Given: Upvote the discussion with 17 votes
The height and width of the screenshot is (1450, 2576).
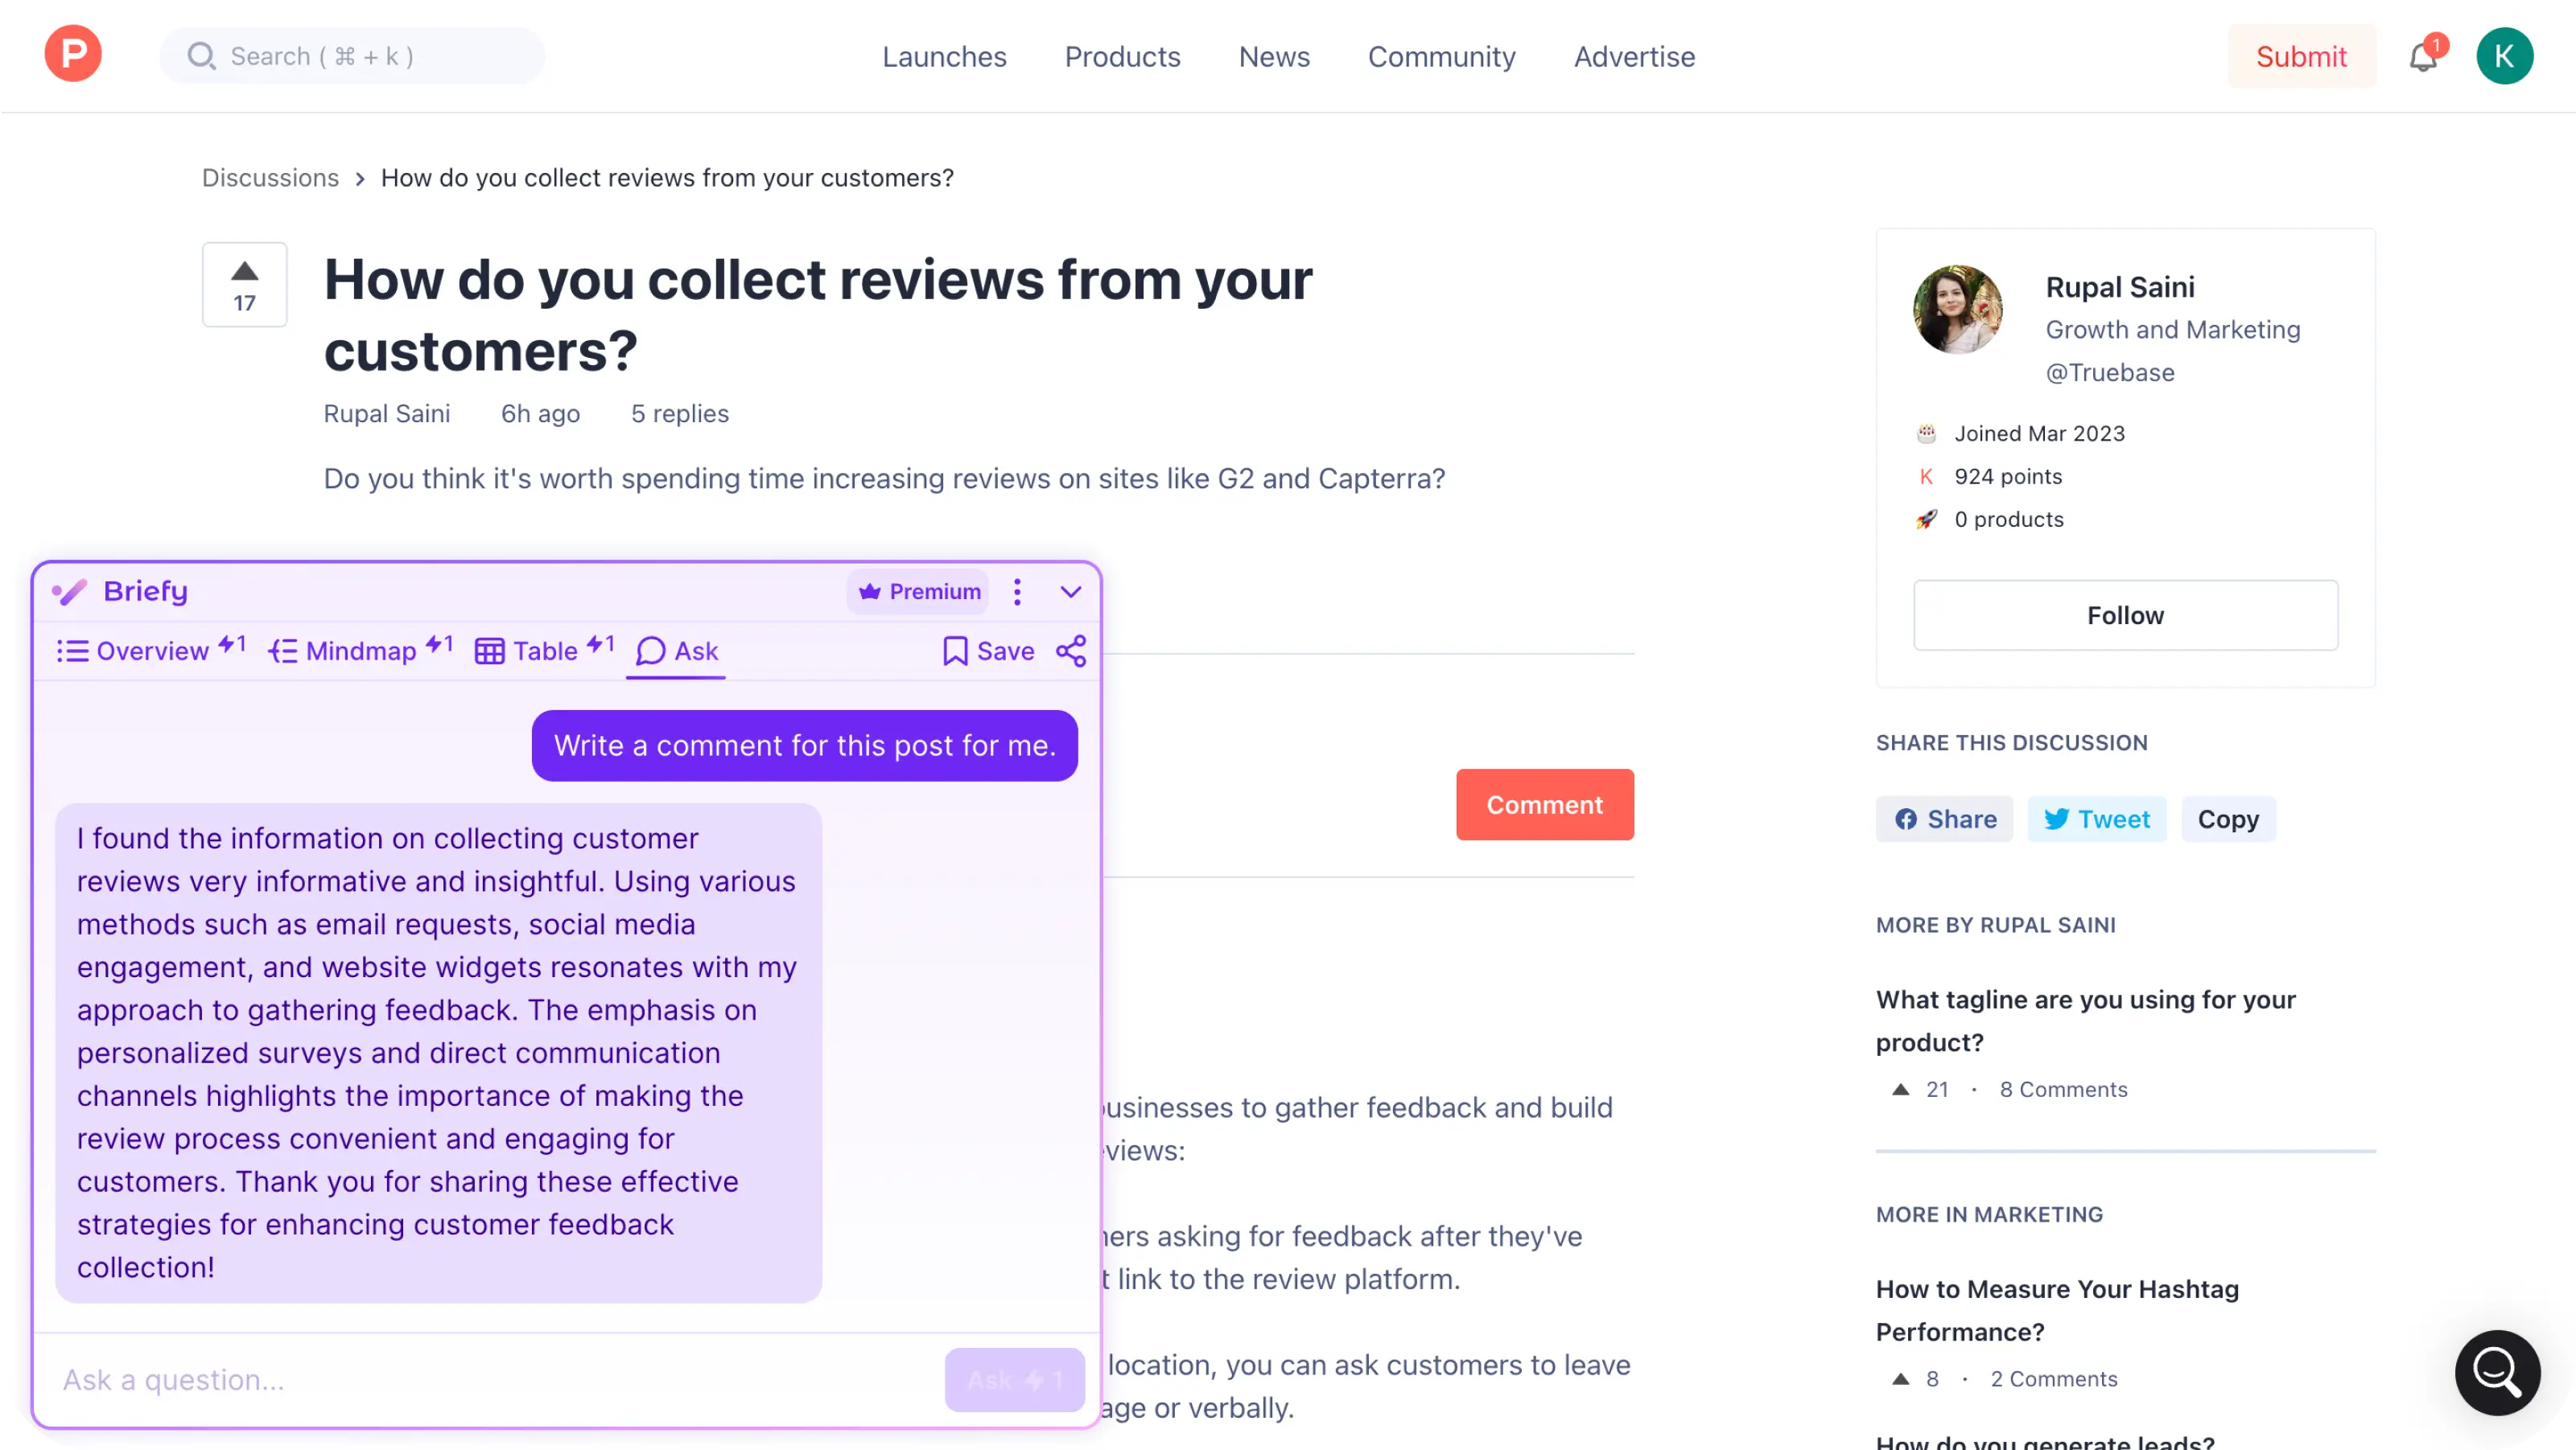Looking at the screenshot, I should pos(245,285).
